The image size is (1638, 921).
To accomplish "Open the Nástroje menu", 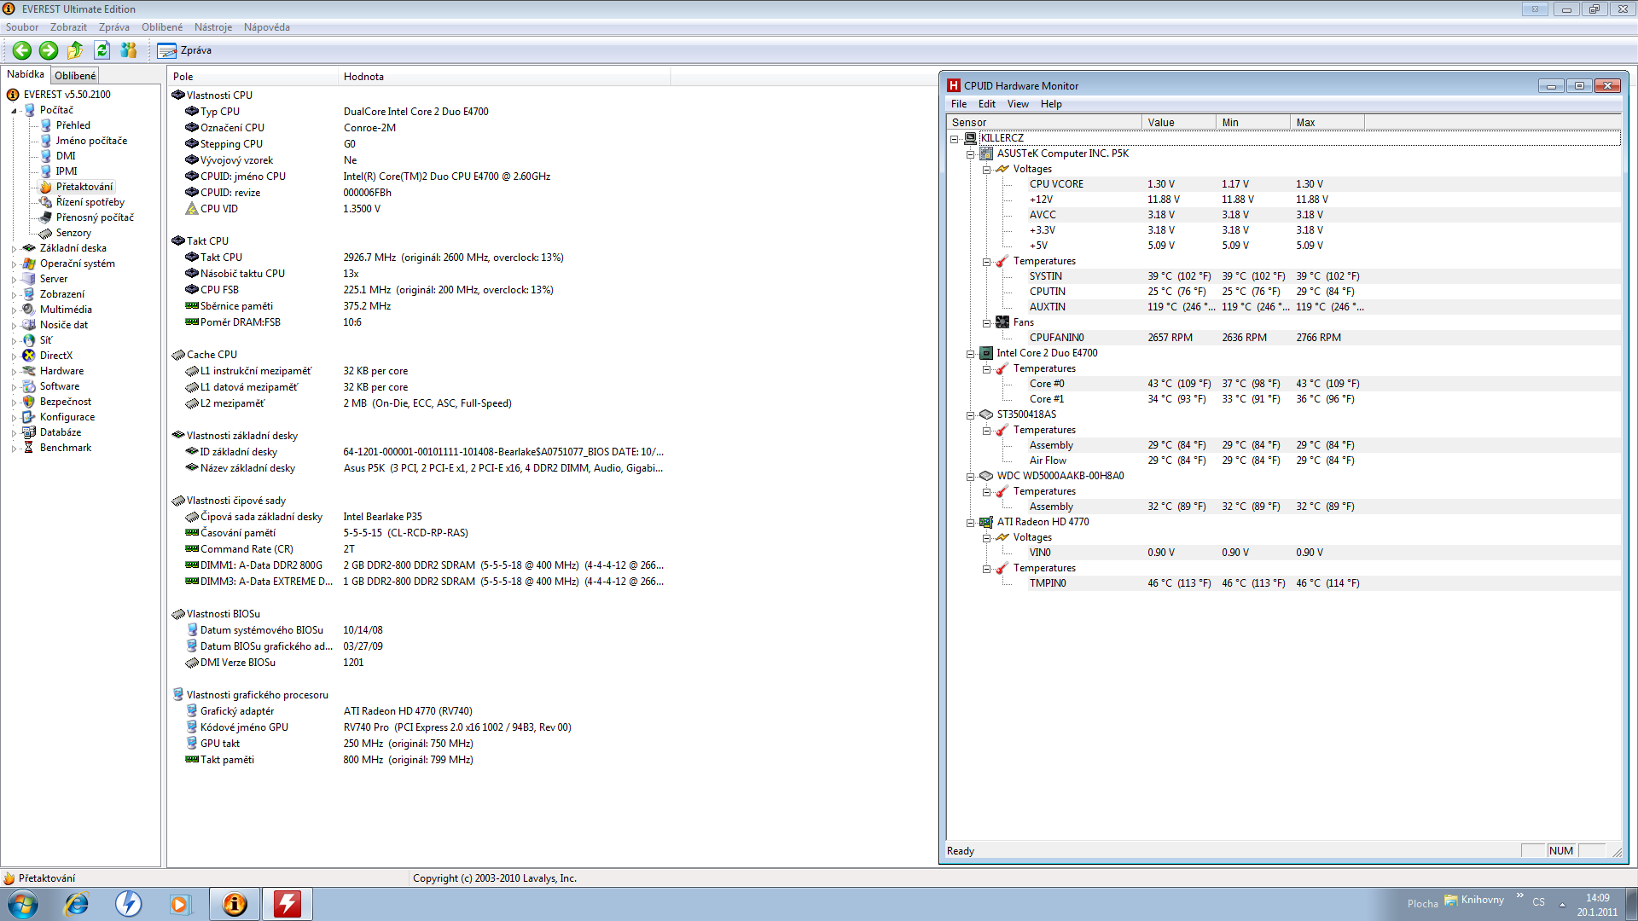I will click(x=212, y=27).
